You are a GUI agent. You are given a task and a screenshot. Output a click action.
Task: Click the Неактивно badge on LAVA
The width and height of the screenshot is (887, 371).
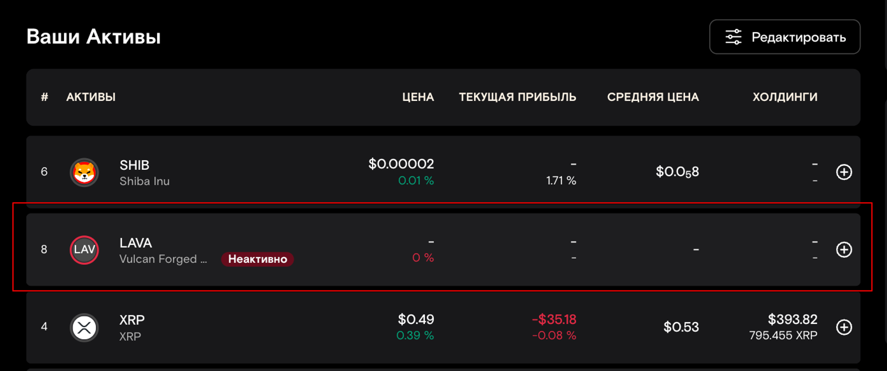pyautogui.click(x=257, y=259)
